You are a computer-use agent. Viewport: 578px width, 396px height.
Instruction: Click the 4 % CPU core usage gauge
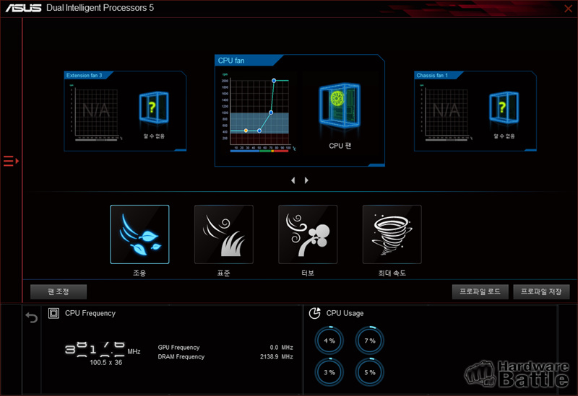[329, 340]
